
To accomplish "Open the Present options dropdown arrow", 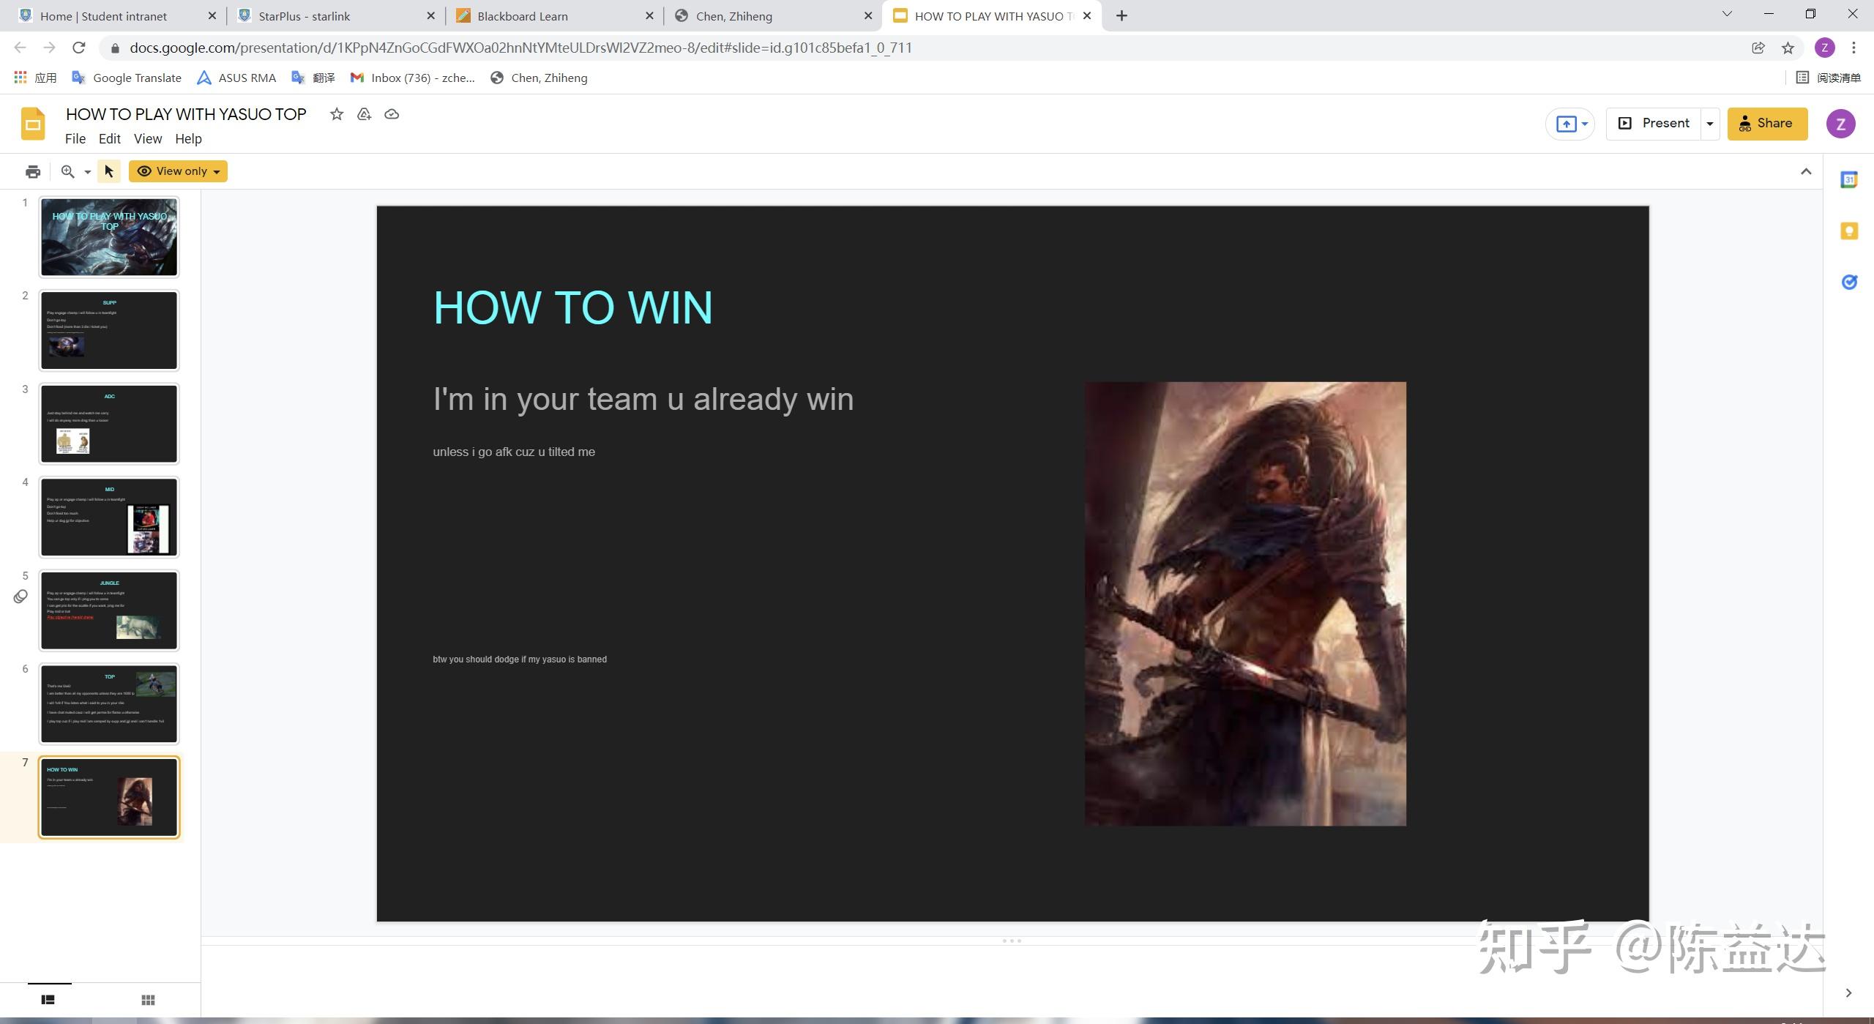I will (x=1709, y=124).
